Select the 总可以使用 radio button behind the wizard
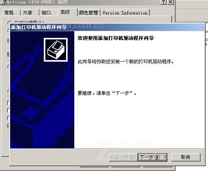 9,23
